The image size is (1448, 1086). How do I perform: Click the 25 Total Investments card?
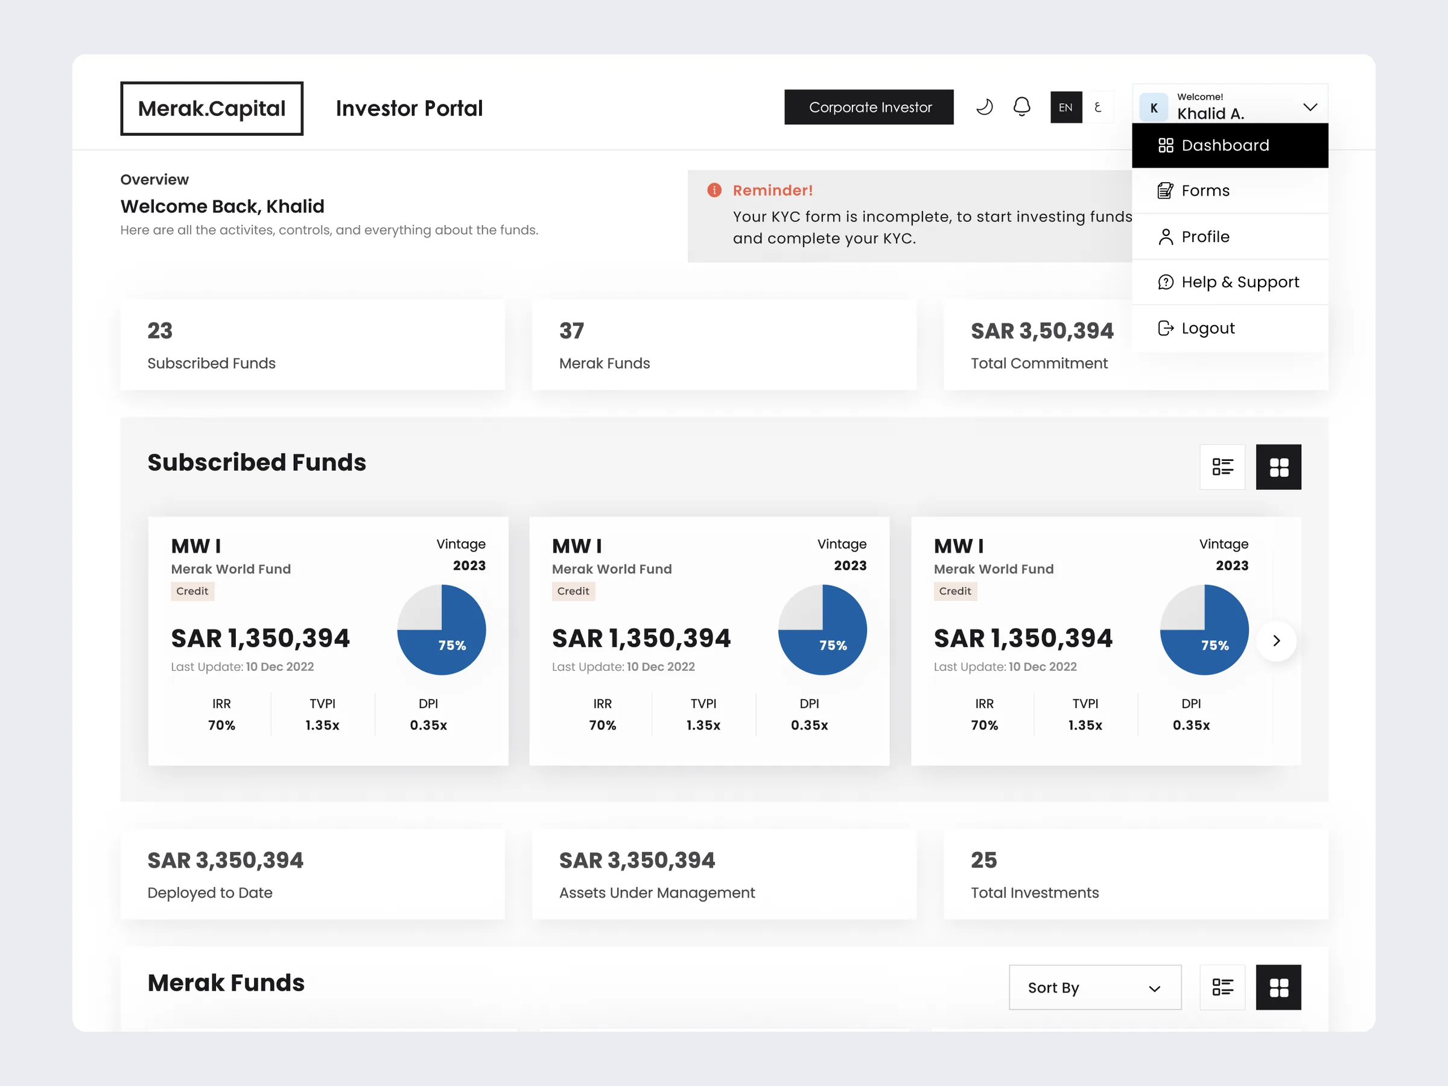[x=1135, y=875]
